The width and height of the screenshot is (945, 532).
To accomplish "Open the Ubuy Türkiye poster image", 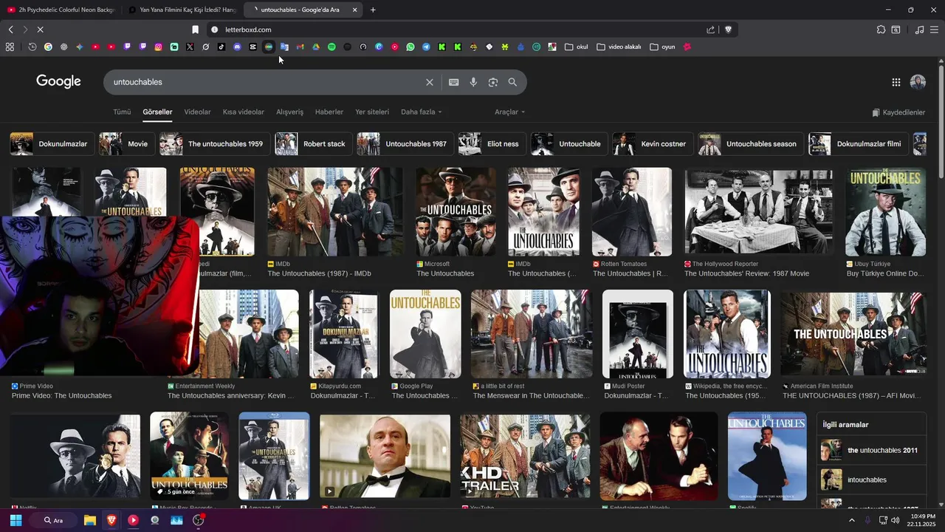I will coord(885,212).
